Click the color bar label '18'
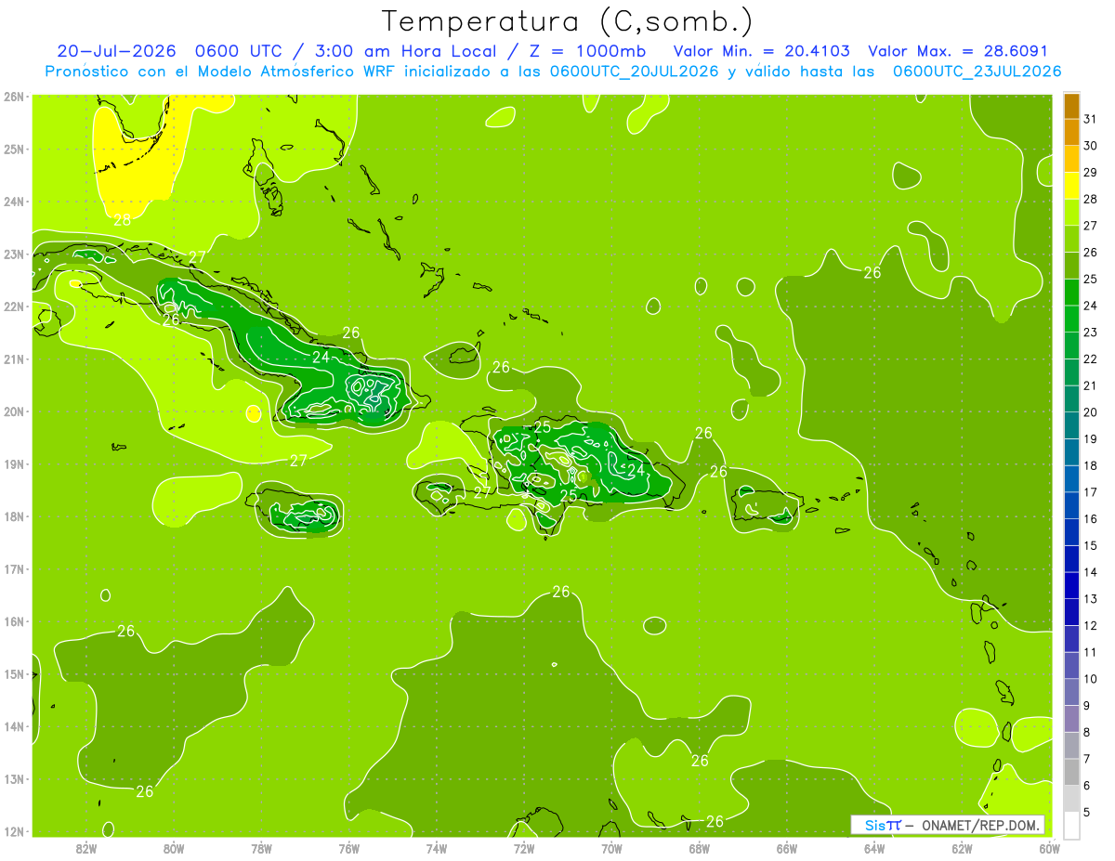Image resolution: width=1115 pixels, height=861 pixels. 1091,465
